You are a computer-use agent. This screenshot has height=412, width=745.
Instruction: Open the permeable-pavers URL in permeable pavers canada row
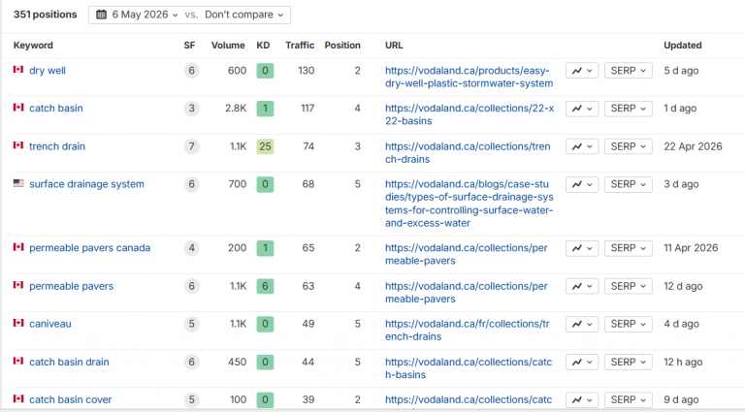point(466,254)
